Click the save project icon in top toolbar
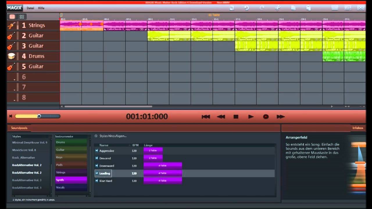Screen dimensions: 372x209 232,8
